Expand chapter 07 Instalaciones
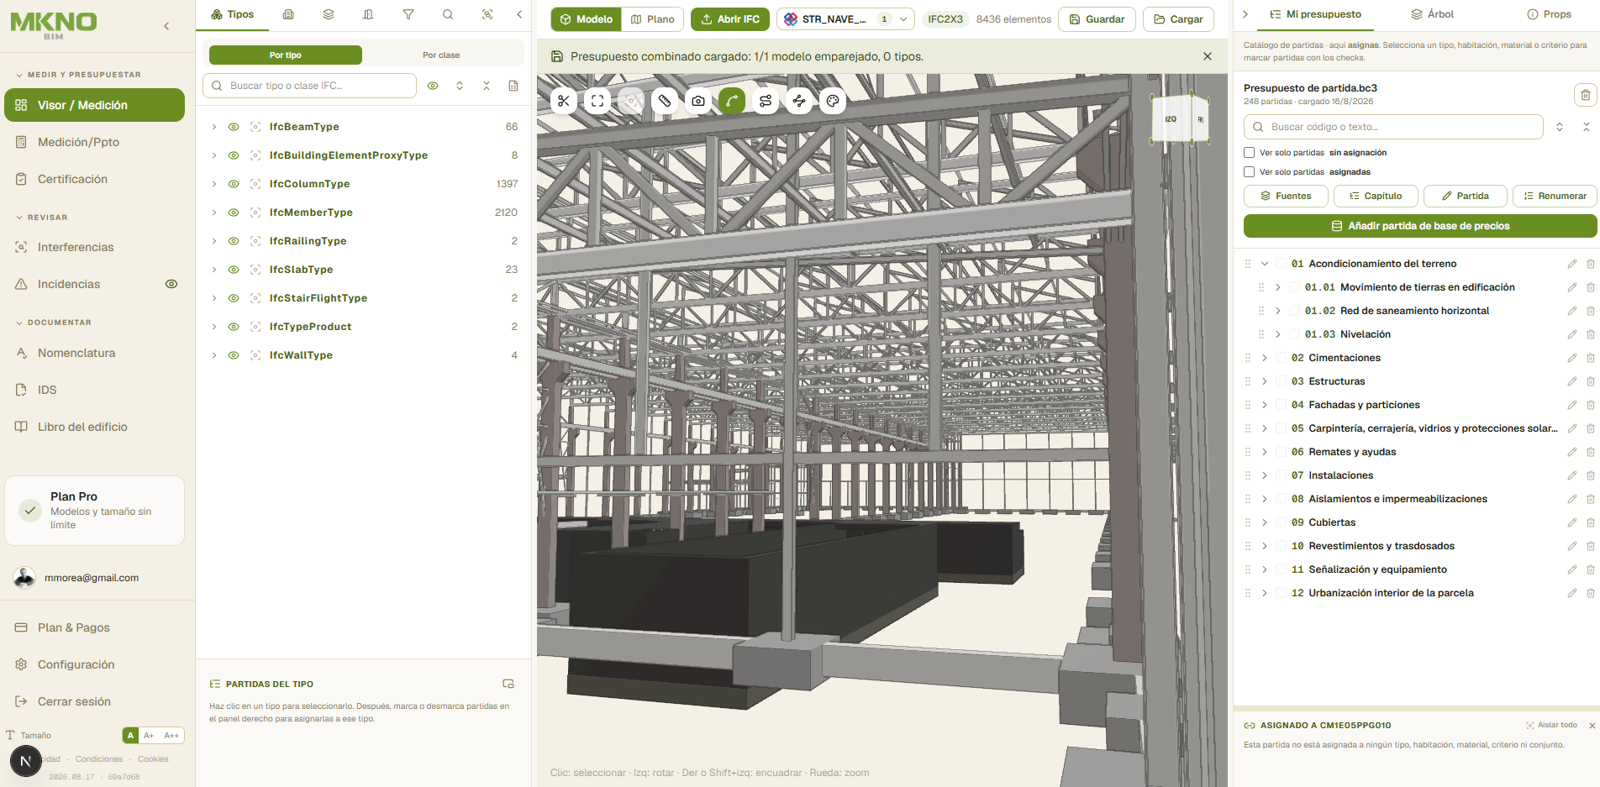This screenshot has height=787, width=1600. pos(1265,475)
